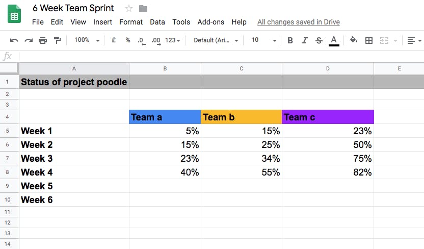Click the undo arrow icon
The width and height of the screenshot is (424, 249).
point(14,41)
